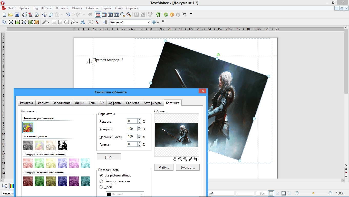
Task: Click the crop icon under the sample preview
Action: coord(196,159)
